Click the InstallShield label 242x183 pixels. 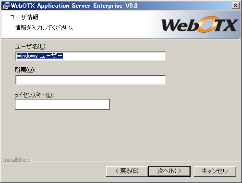[x=17, y=160]
